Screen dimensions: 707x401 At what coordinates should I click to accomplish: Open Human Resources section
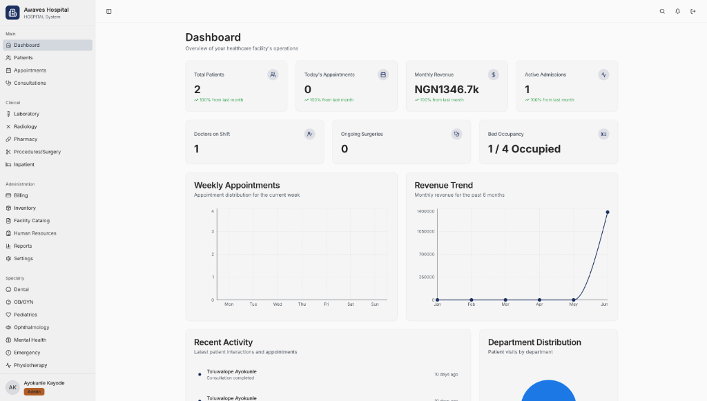(48, 233)
